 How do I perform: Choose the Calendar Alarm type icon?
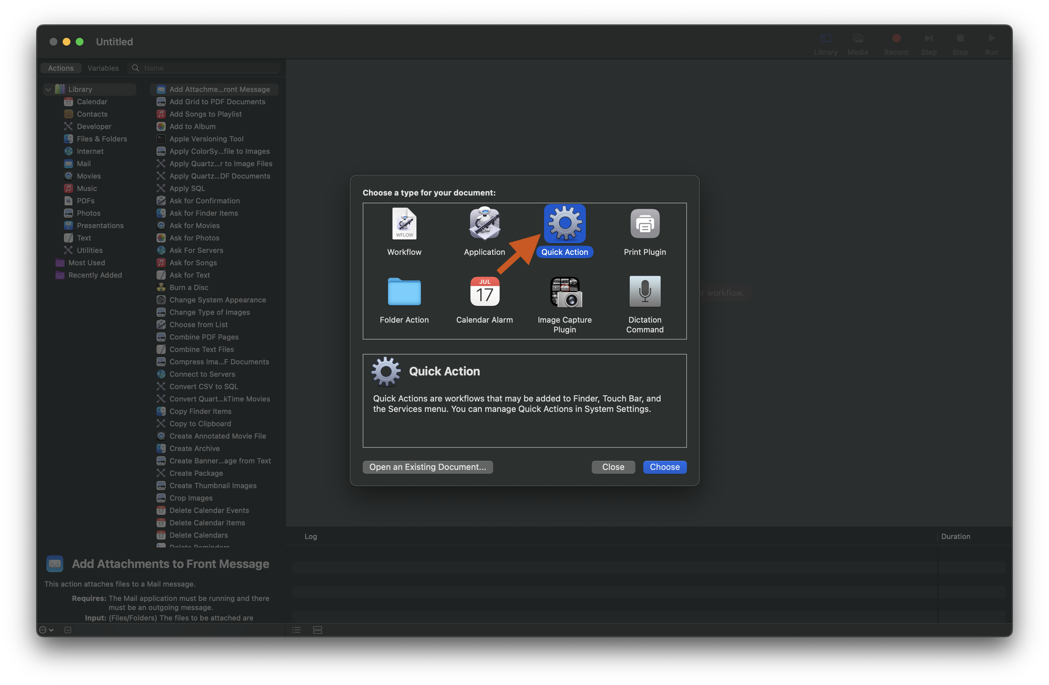[484, 291]
